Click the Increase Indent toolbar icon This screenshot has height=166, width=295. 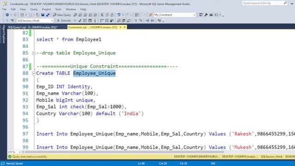(x=153, y=20)
